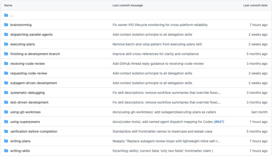The width and height of the screenshot is (272, 156).
Task: Click the folder icon next to brainstorming
Action: point(6,25)
